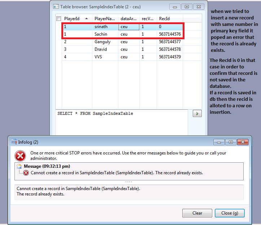This screenshot has width=261, height=225.
Task: Click the Infolog window title icon
Action: [x=14, y=142]
